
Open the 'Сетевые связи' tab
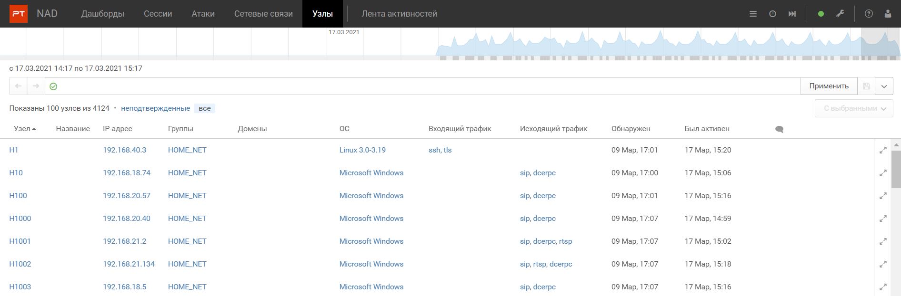pyautogui.click(x=263, y=14)
